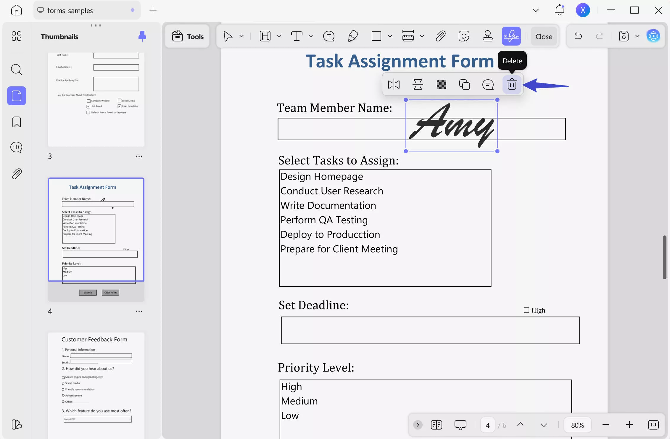670x439 pixels.
Task: Click the page number input field
Action: click(487, 425)
